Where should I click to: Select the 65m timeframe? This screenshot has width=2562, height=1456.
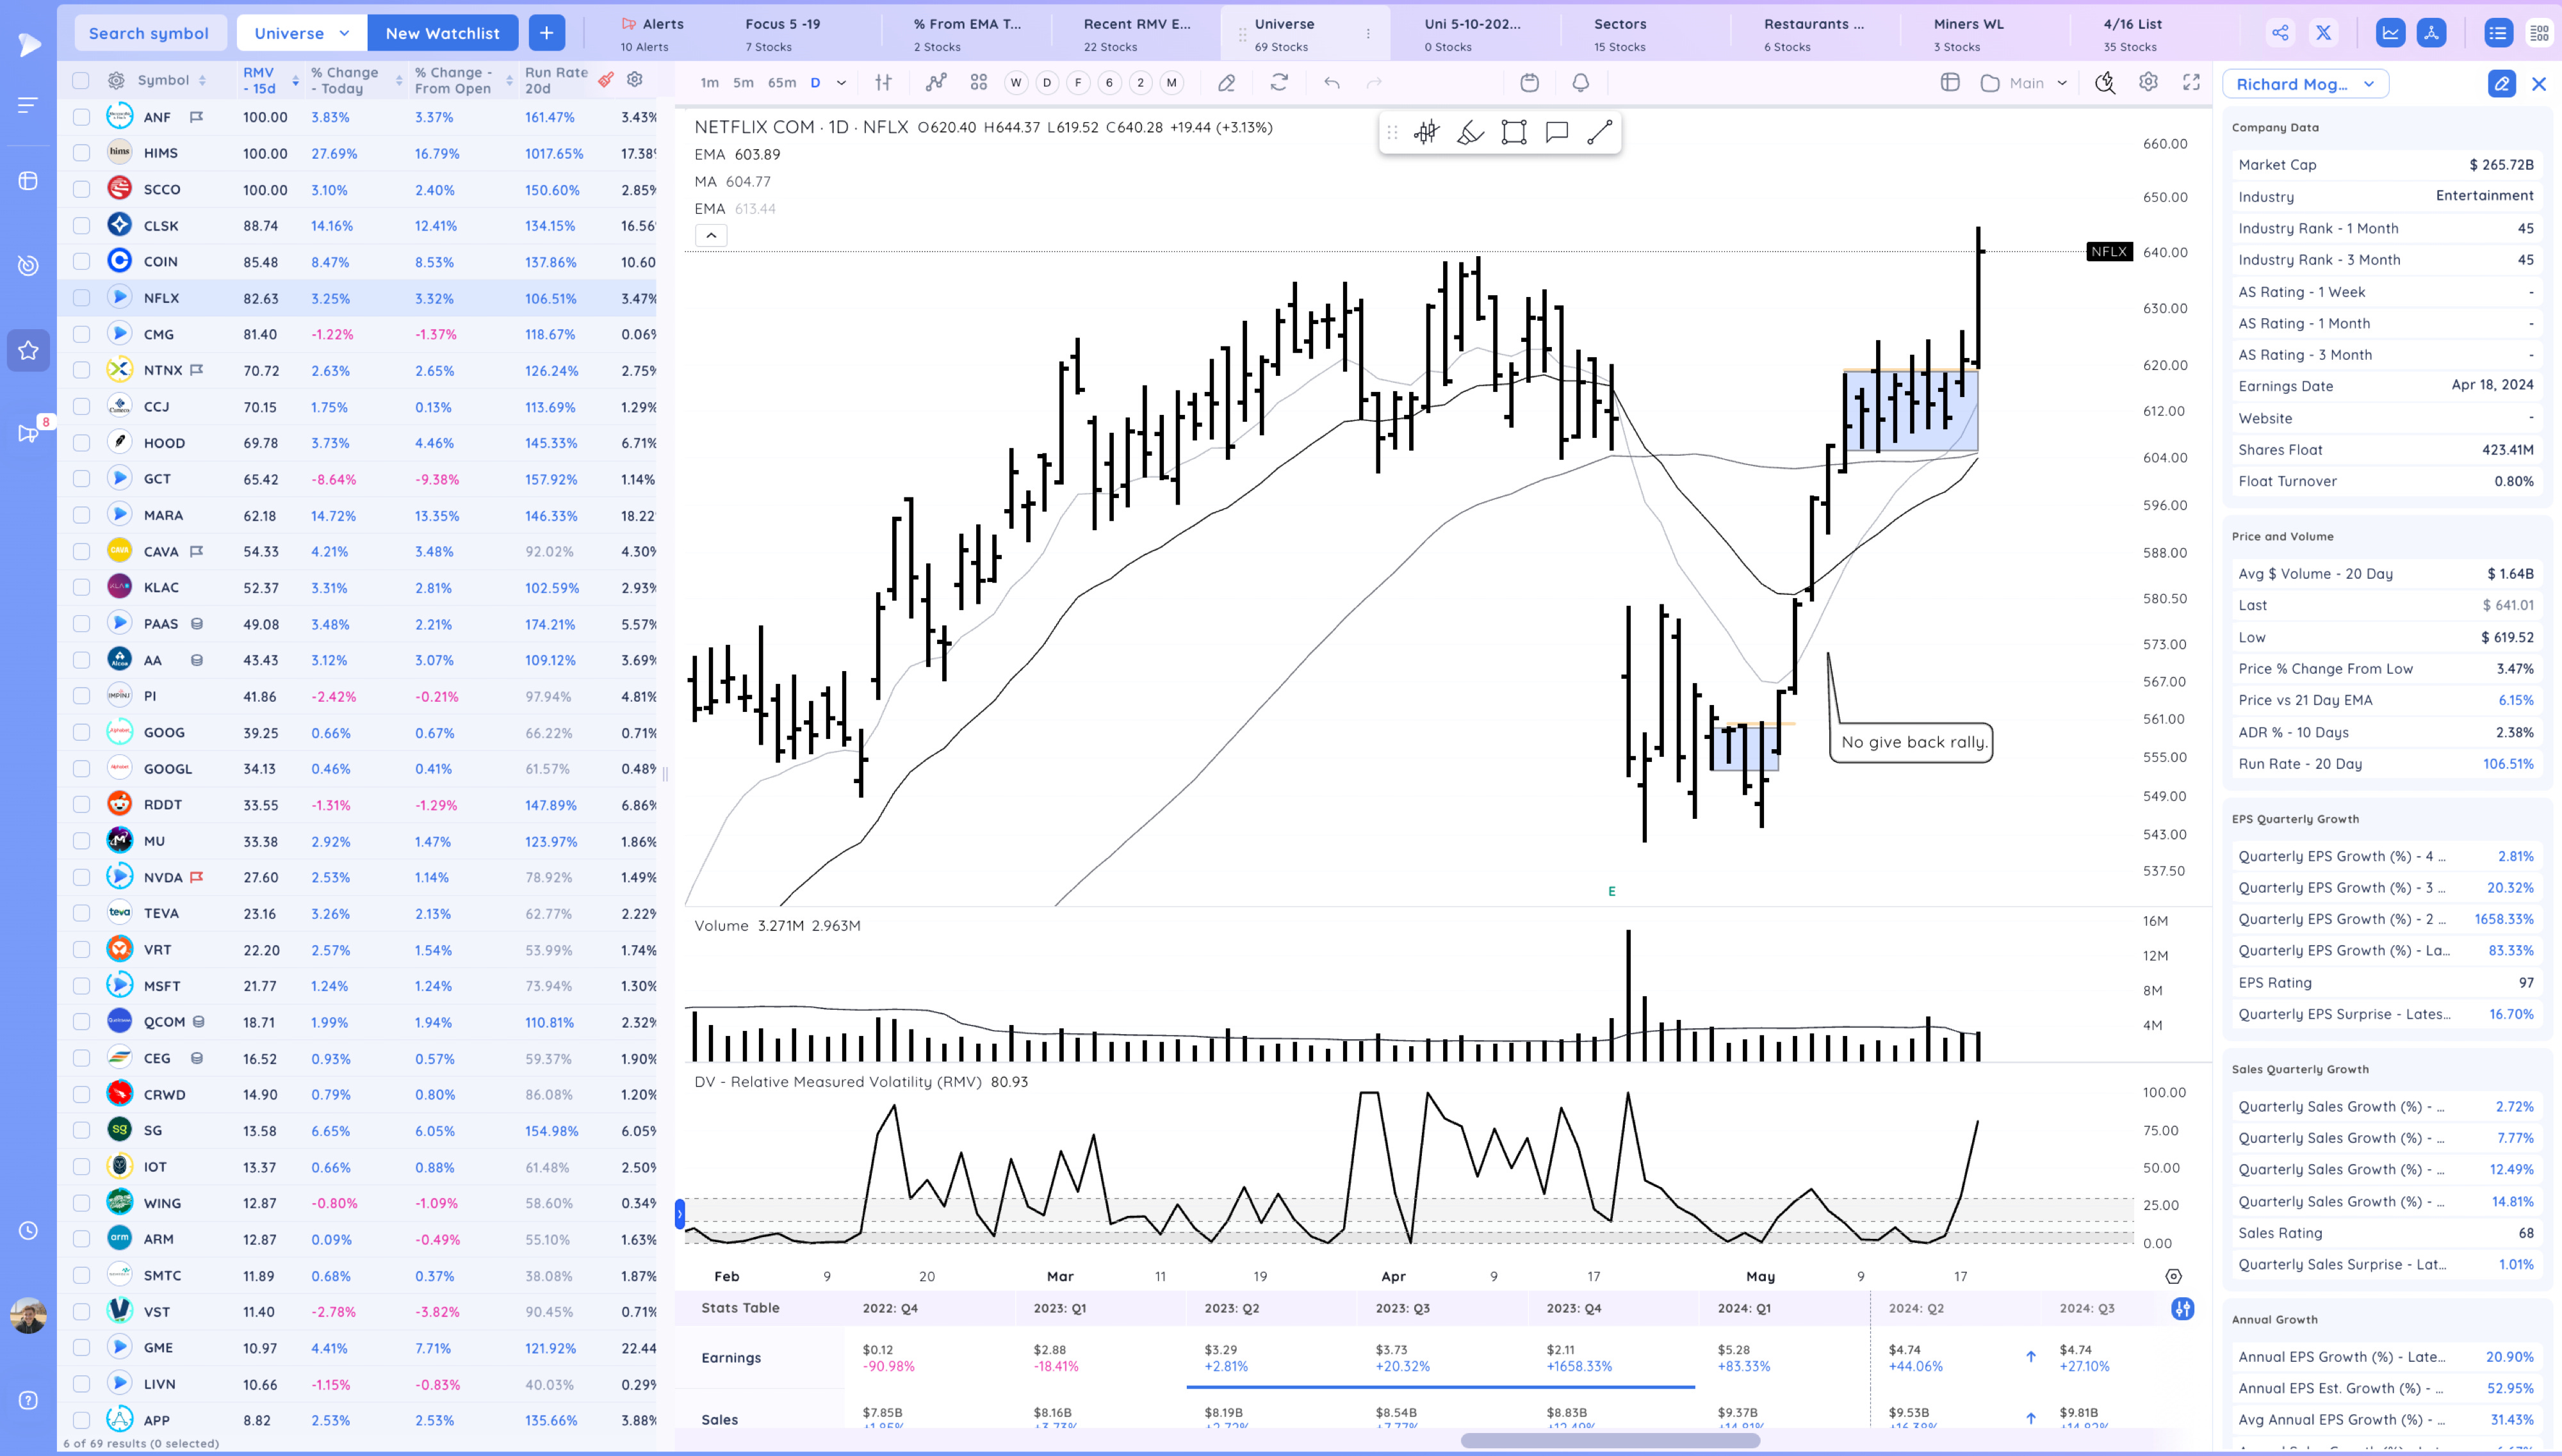[782, 83]
